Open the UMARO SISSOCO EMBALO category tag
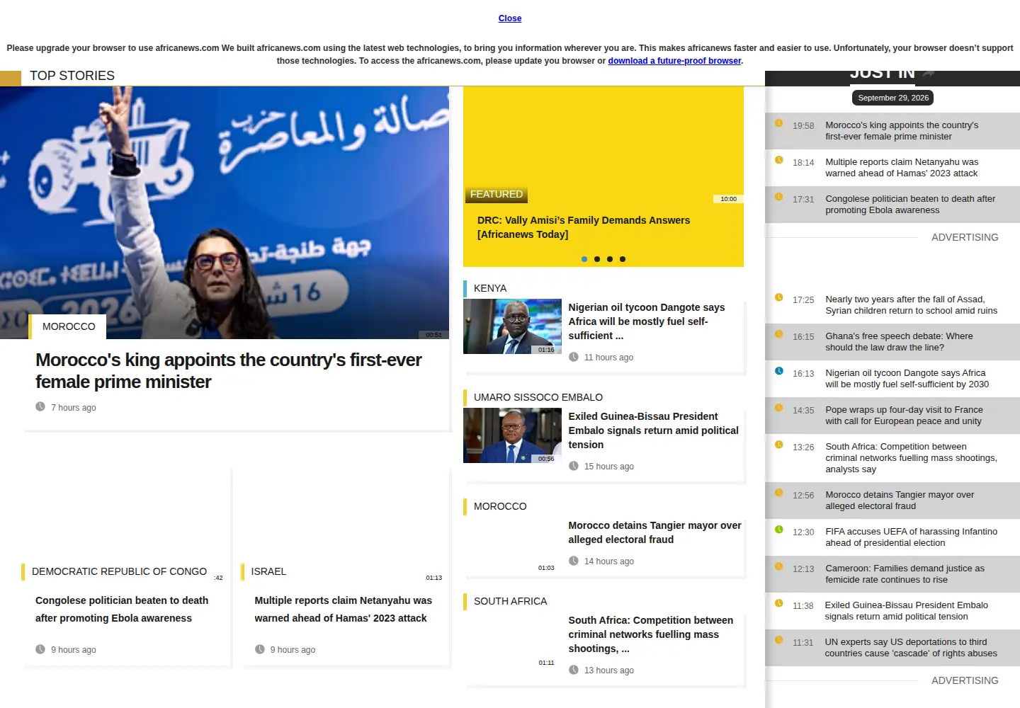The width and height of the screenshot is (1020, 708). 538,397
